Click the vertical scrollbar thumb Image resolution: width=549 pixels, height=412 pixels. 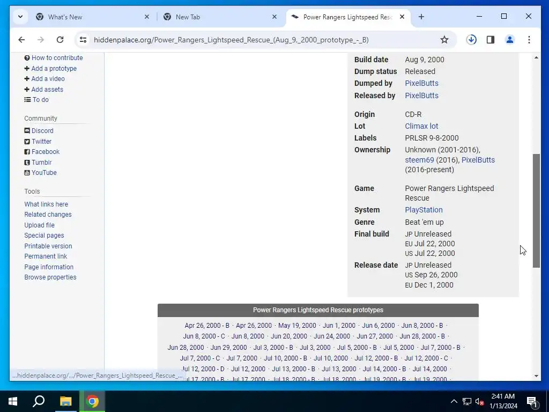[x=536, y=211]
